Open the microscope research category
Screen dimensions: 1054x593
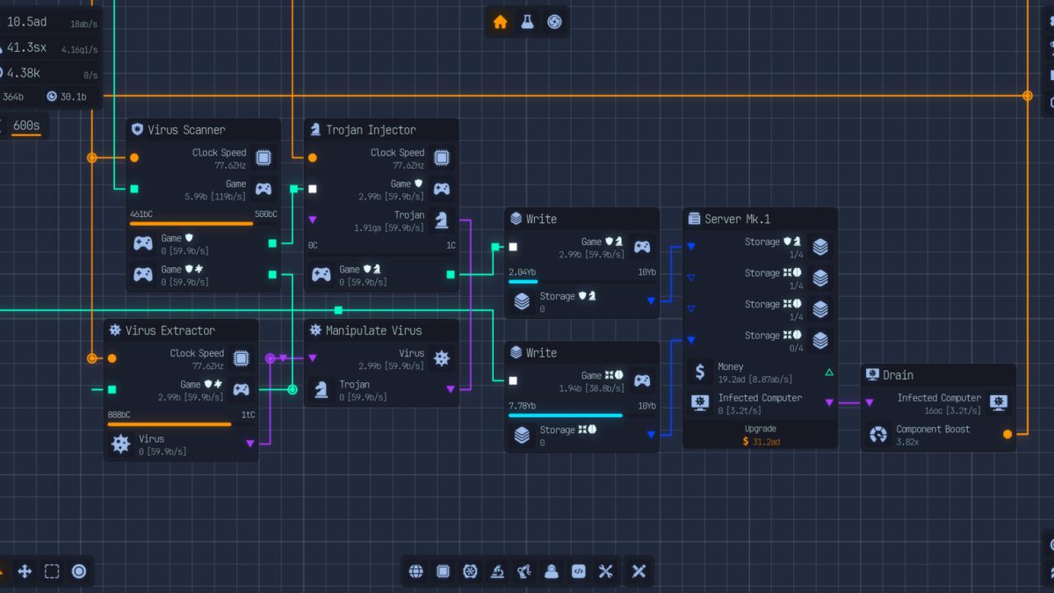click(x=497, y=572)
